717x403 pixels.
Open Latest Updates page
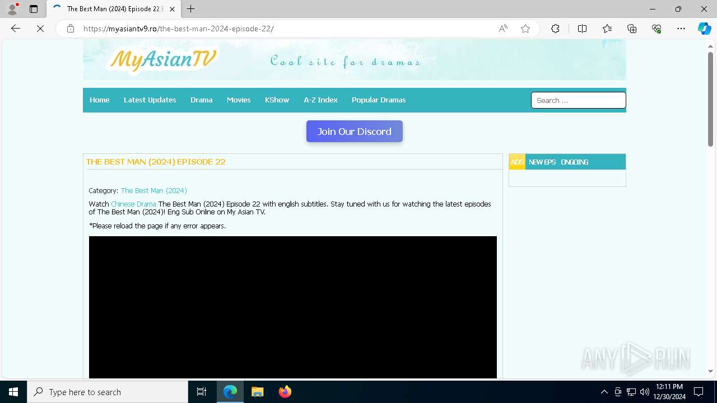pyautogui.click(x=150, y=100)
